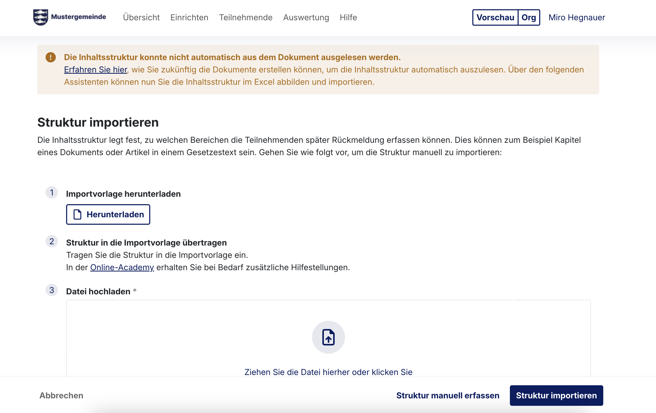This screenshot has height=413, width=656.
Task: Choose 'Struktur manuell erfassen'
Action: point(448,395)
